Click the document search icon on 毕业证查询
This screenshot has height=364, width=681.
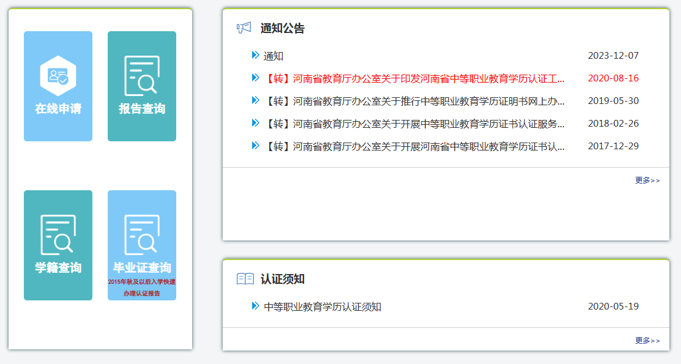pos(142,235)
